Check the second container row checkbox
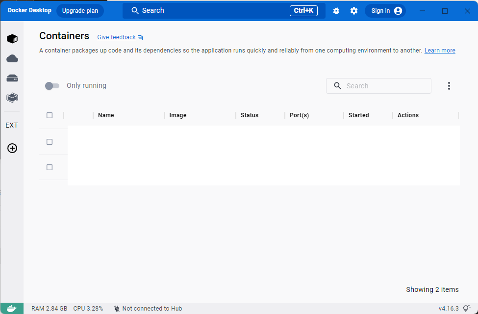The width and height of the screenshot is (478, 314). (50, 167)
